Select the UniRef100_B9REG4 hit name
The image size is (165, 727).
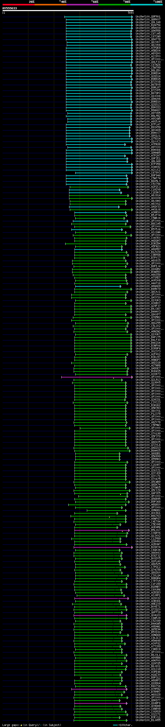pyautogui.click(x=148, y=73)
